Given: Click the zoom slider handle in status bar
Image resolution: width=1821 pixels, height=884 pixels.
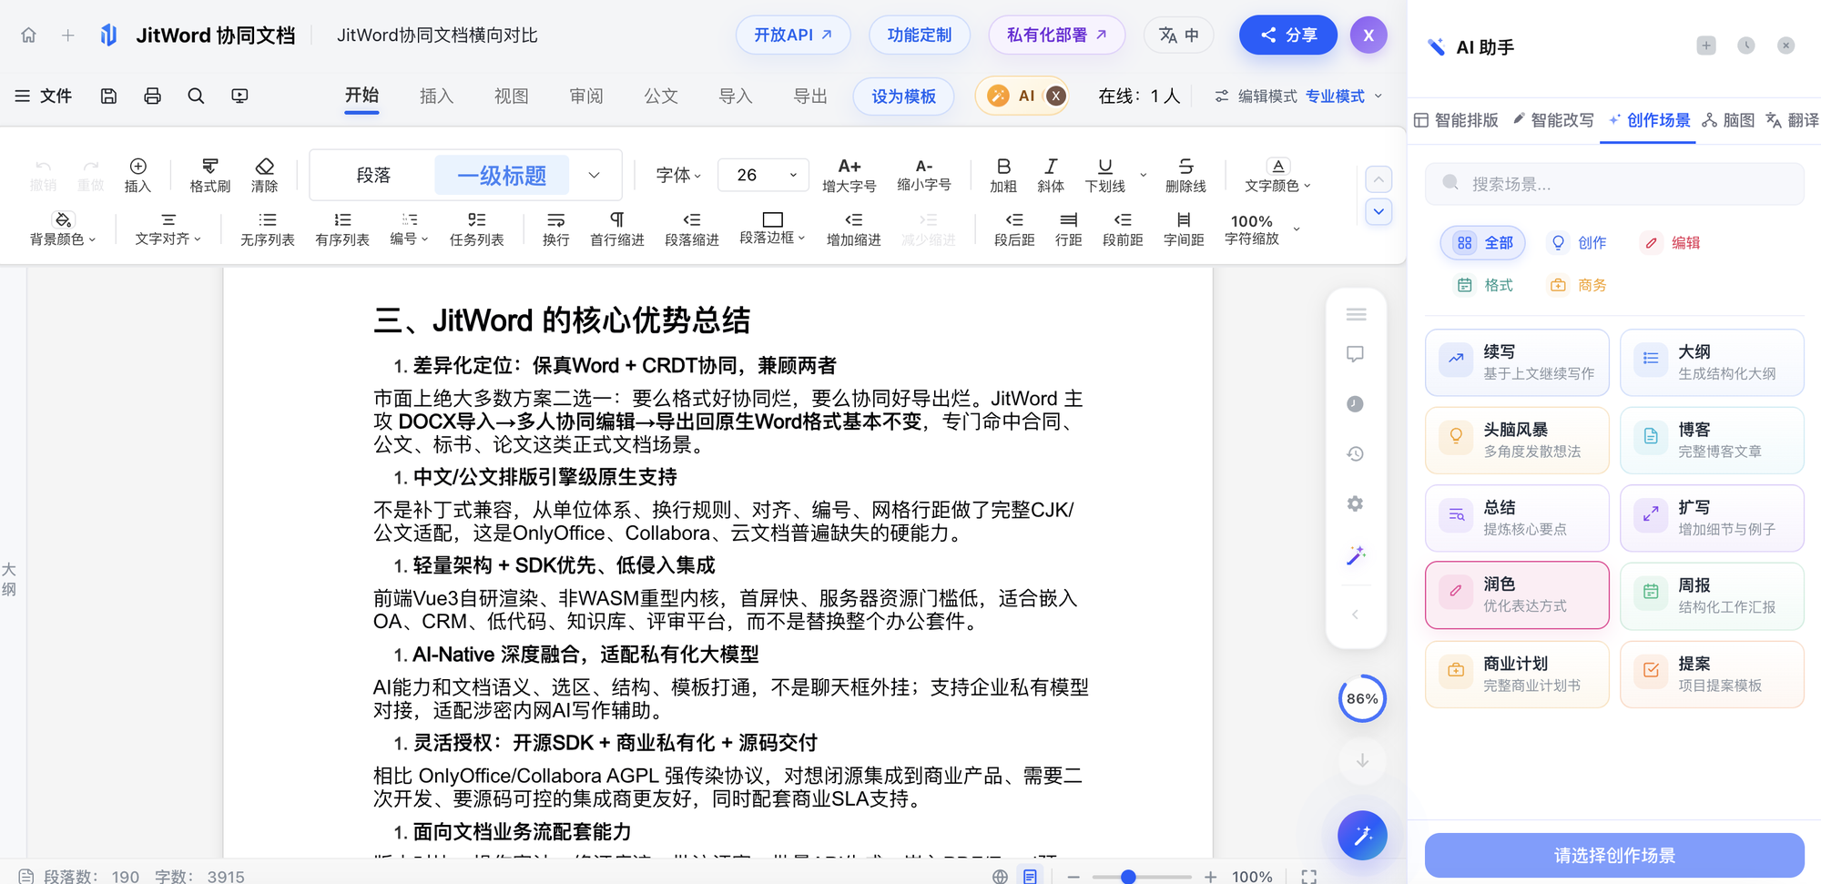Looking at the screenshot, I should [x=1128, y=877].
